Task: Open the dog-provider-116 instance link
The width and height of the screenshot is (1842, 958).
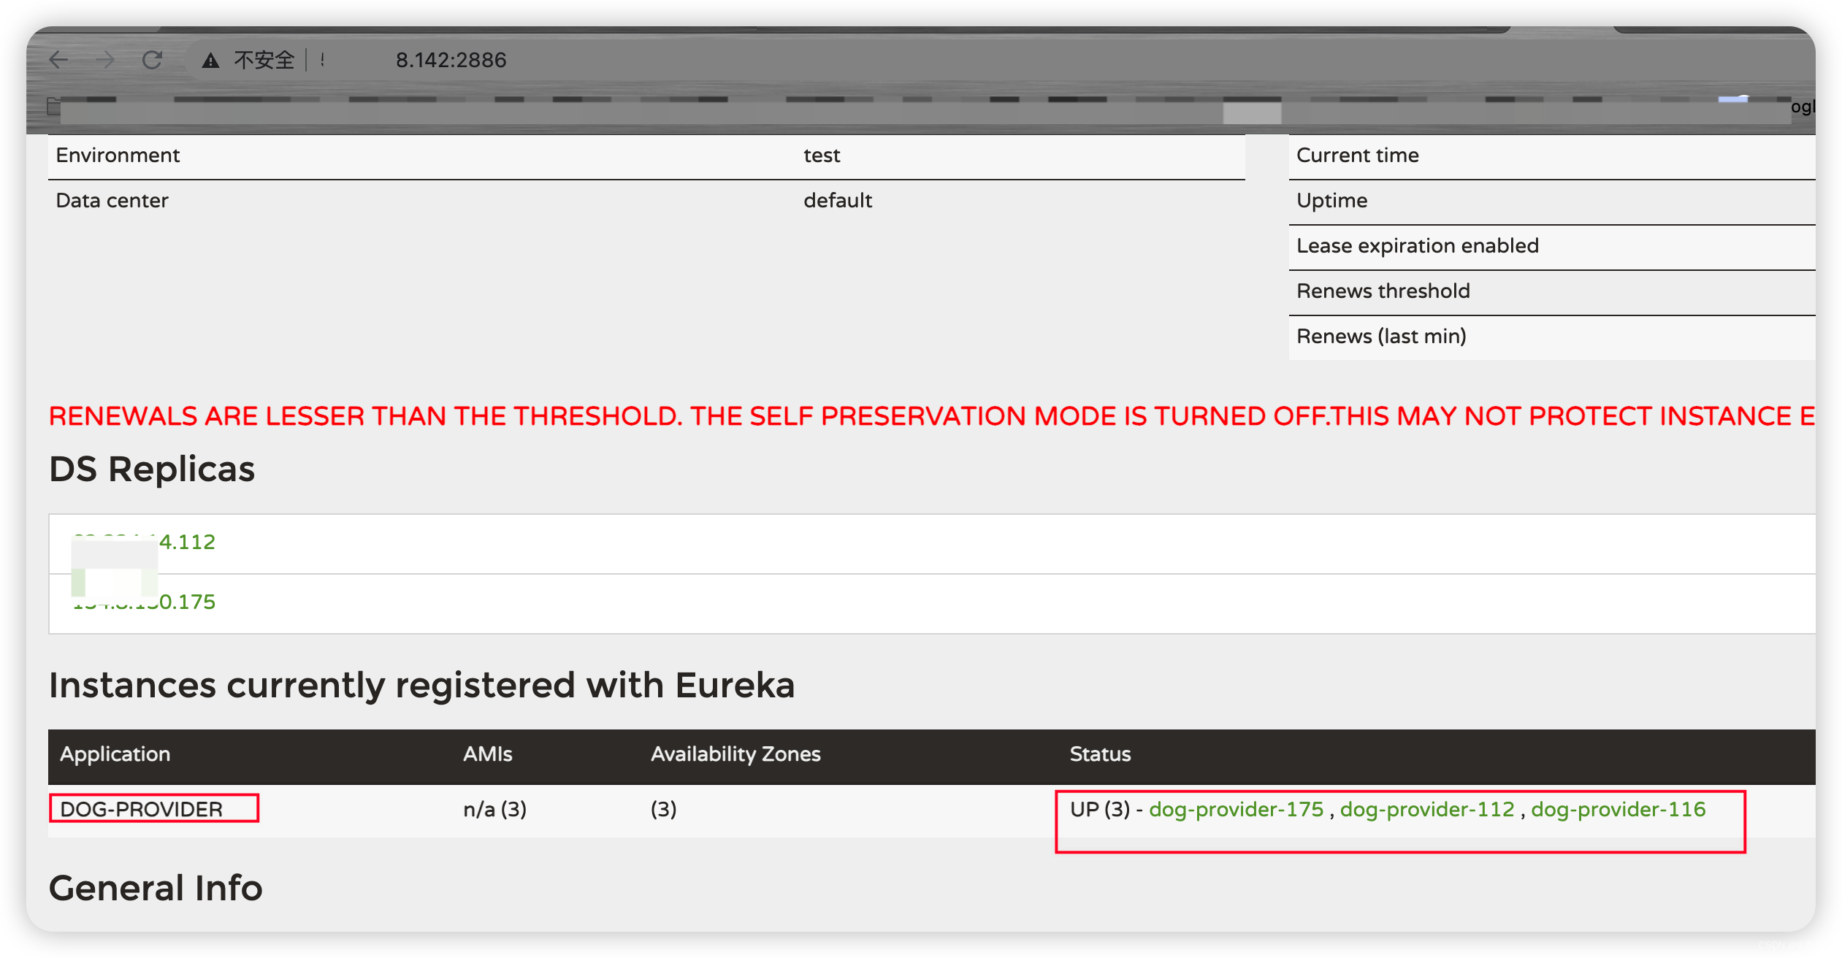Action: [1619, 809]
